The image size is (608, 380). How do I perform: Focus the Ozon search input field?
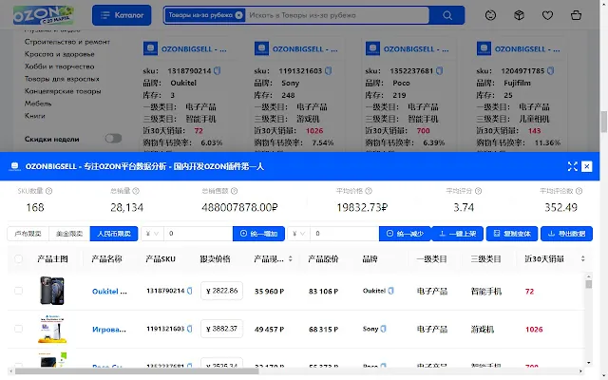(x=337, y=15)
